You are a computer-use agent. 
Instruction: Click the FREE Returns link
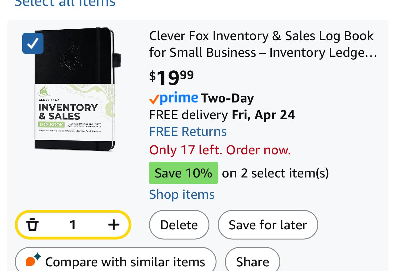[x=188, y=131]
